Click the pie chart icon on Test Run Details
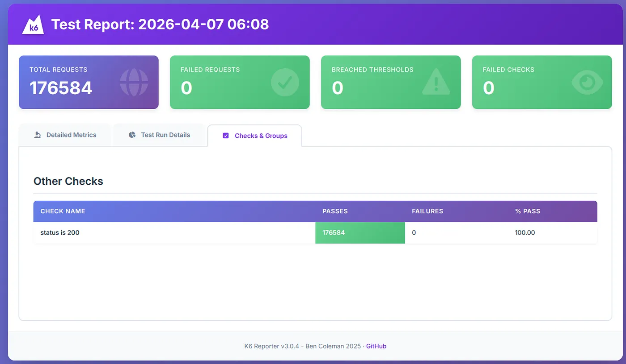Screen dimensions: 626x364 [132, 135]
